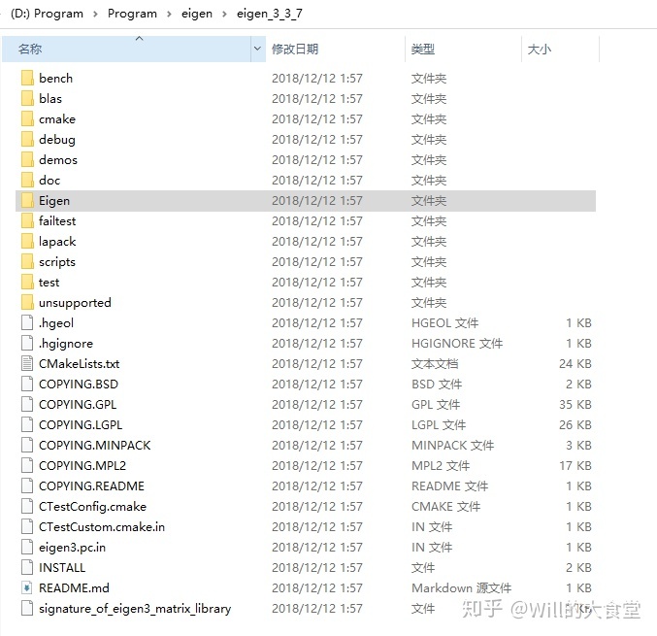
Task: Select the lapack folder icon
Action: tap(27, 242)
